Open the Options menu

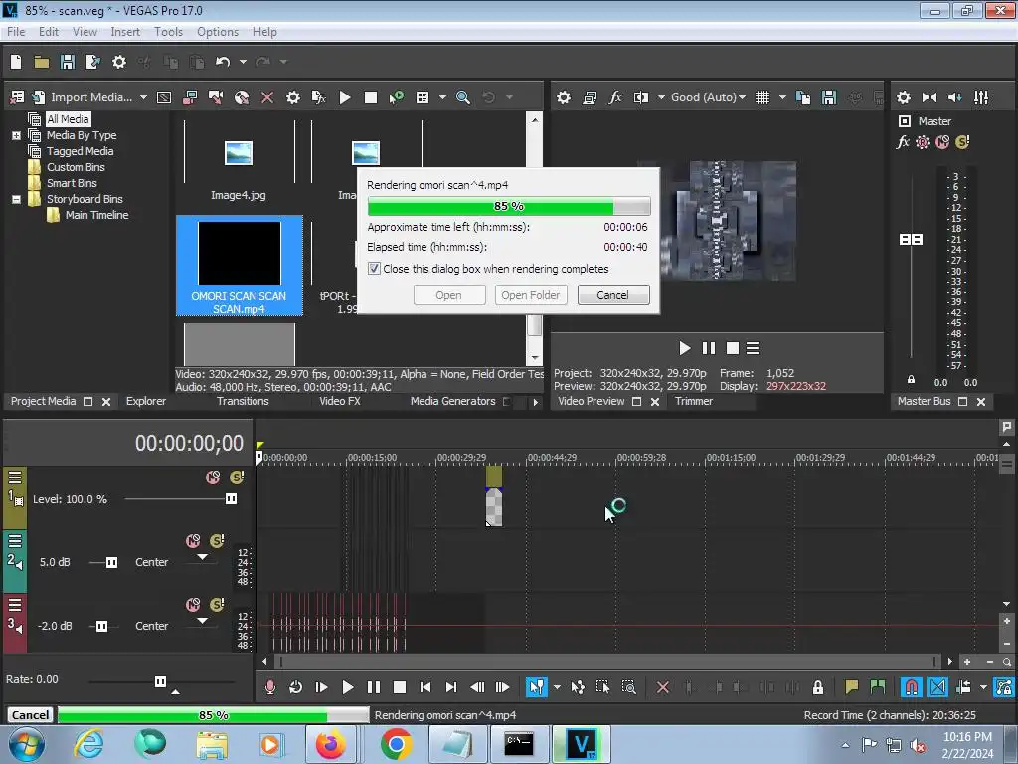point(218,31)
